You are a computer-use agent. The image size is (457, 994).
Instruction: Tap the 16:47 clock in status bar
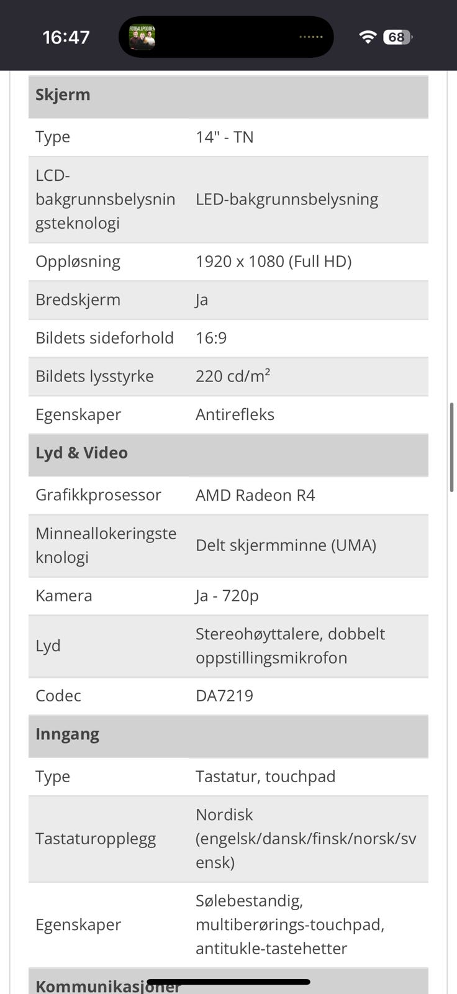tap(66, 37)
